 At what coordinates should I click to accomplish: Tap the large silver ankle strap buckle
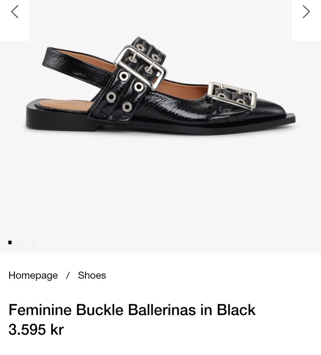[x=141, y=67]
